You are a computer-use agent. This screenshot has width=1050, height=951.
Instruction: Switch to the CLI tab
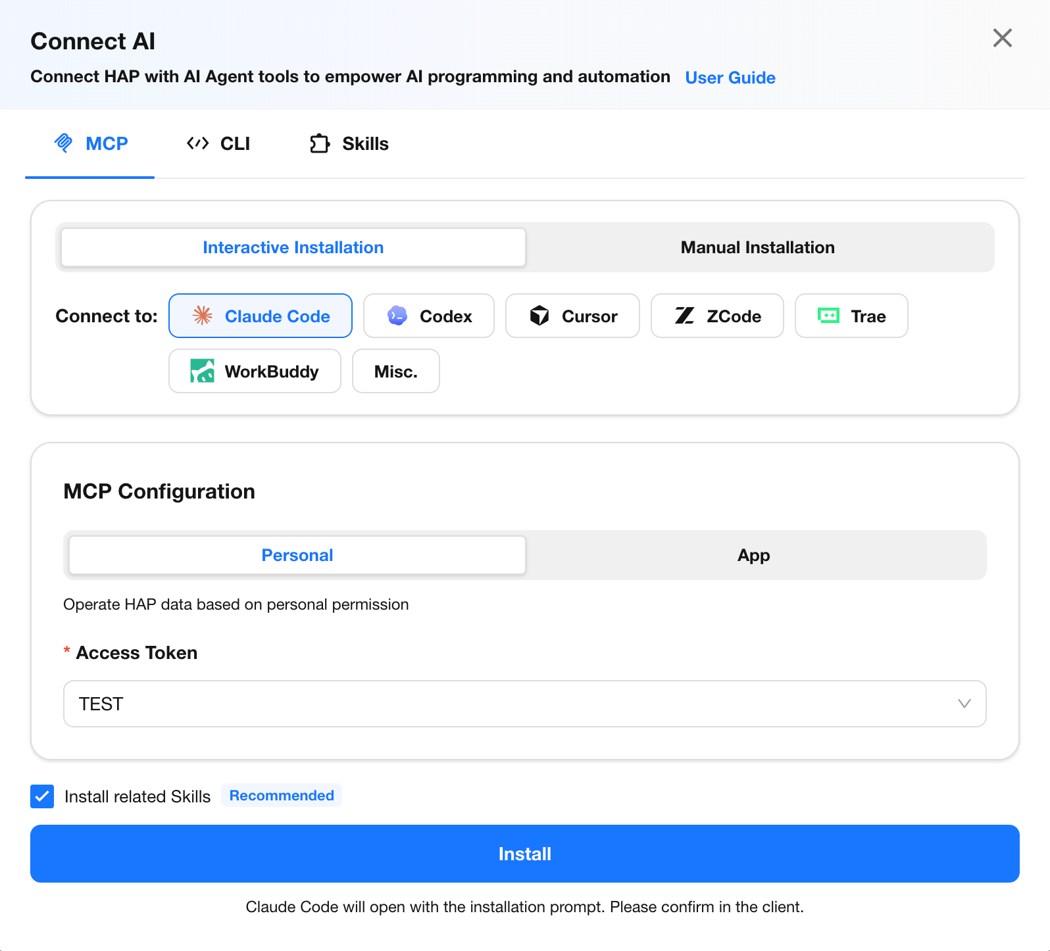(218, 143)
